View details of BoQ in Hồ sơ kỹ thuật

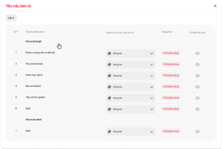pos(197,109)
